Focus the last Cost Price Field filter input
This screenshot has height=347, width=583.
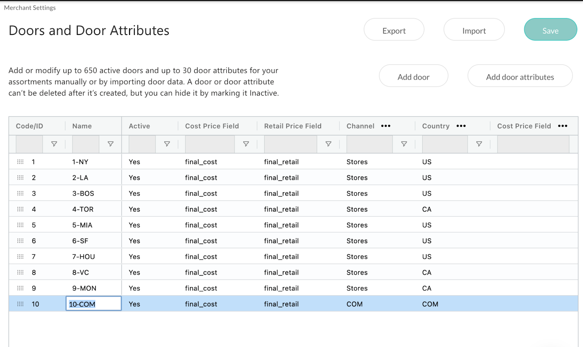533,144
